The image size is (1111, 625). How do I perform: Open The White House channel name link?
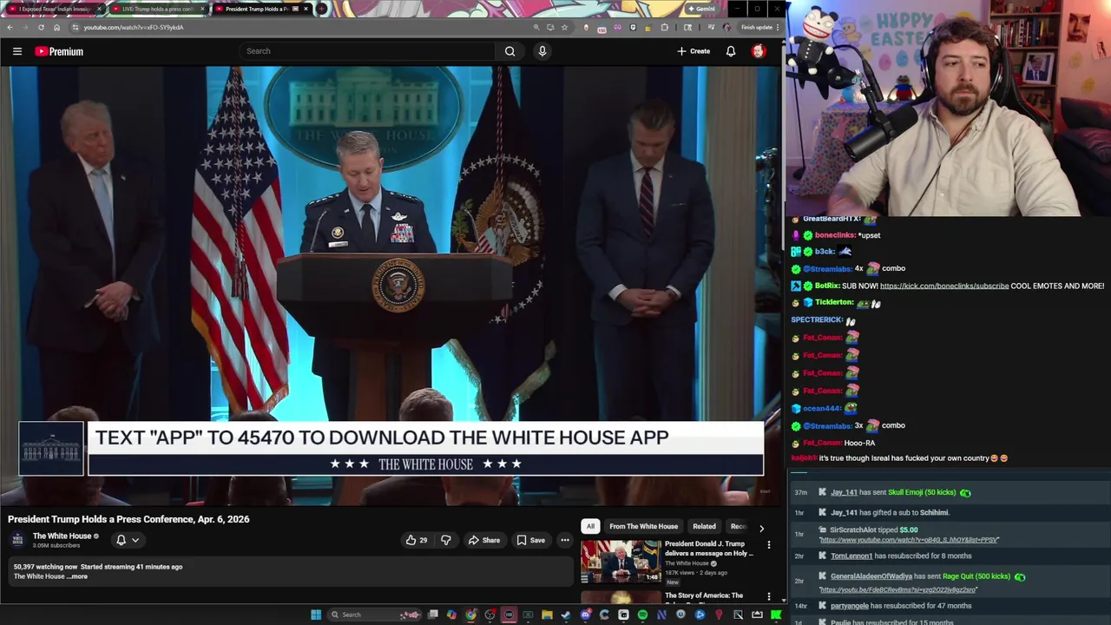62,536
